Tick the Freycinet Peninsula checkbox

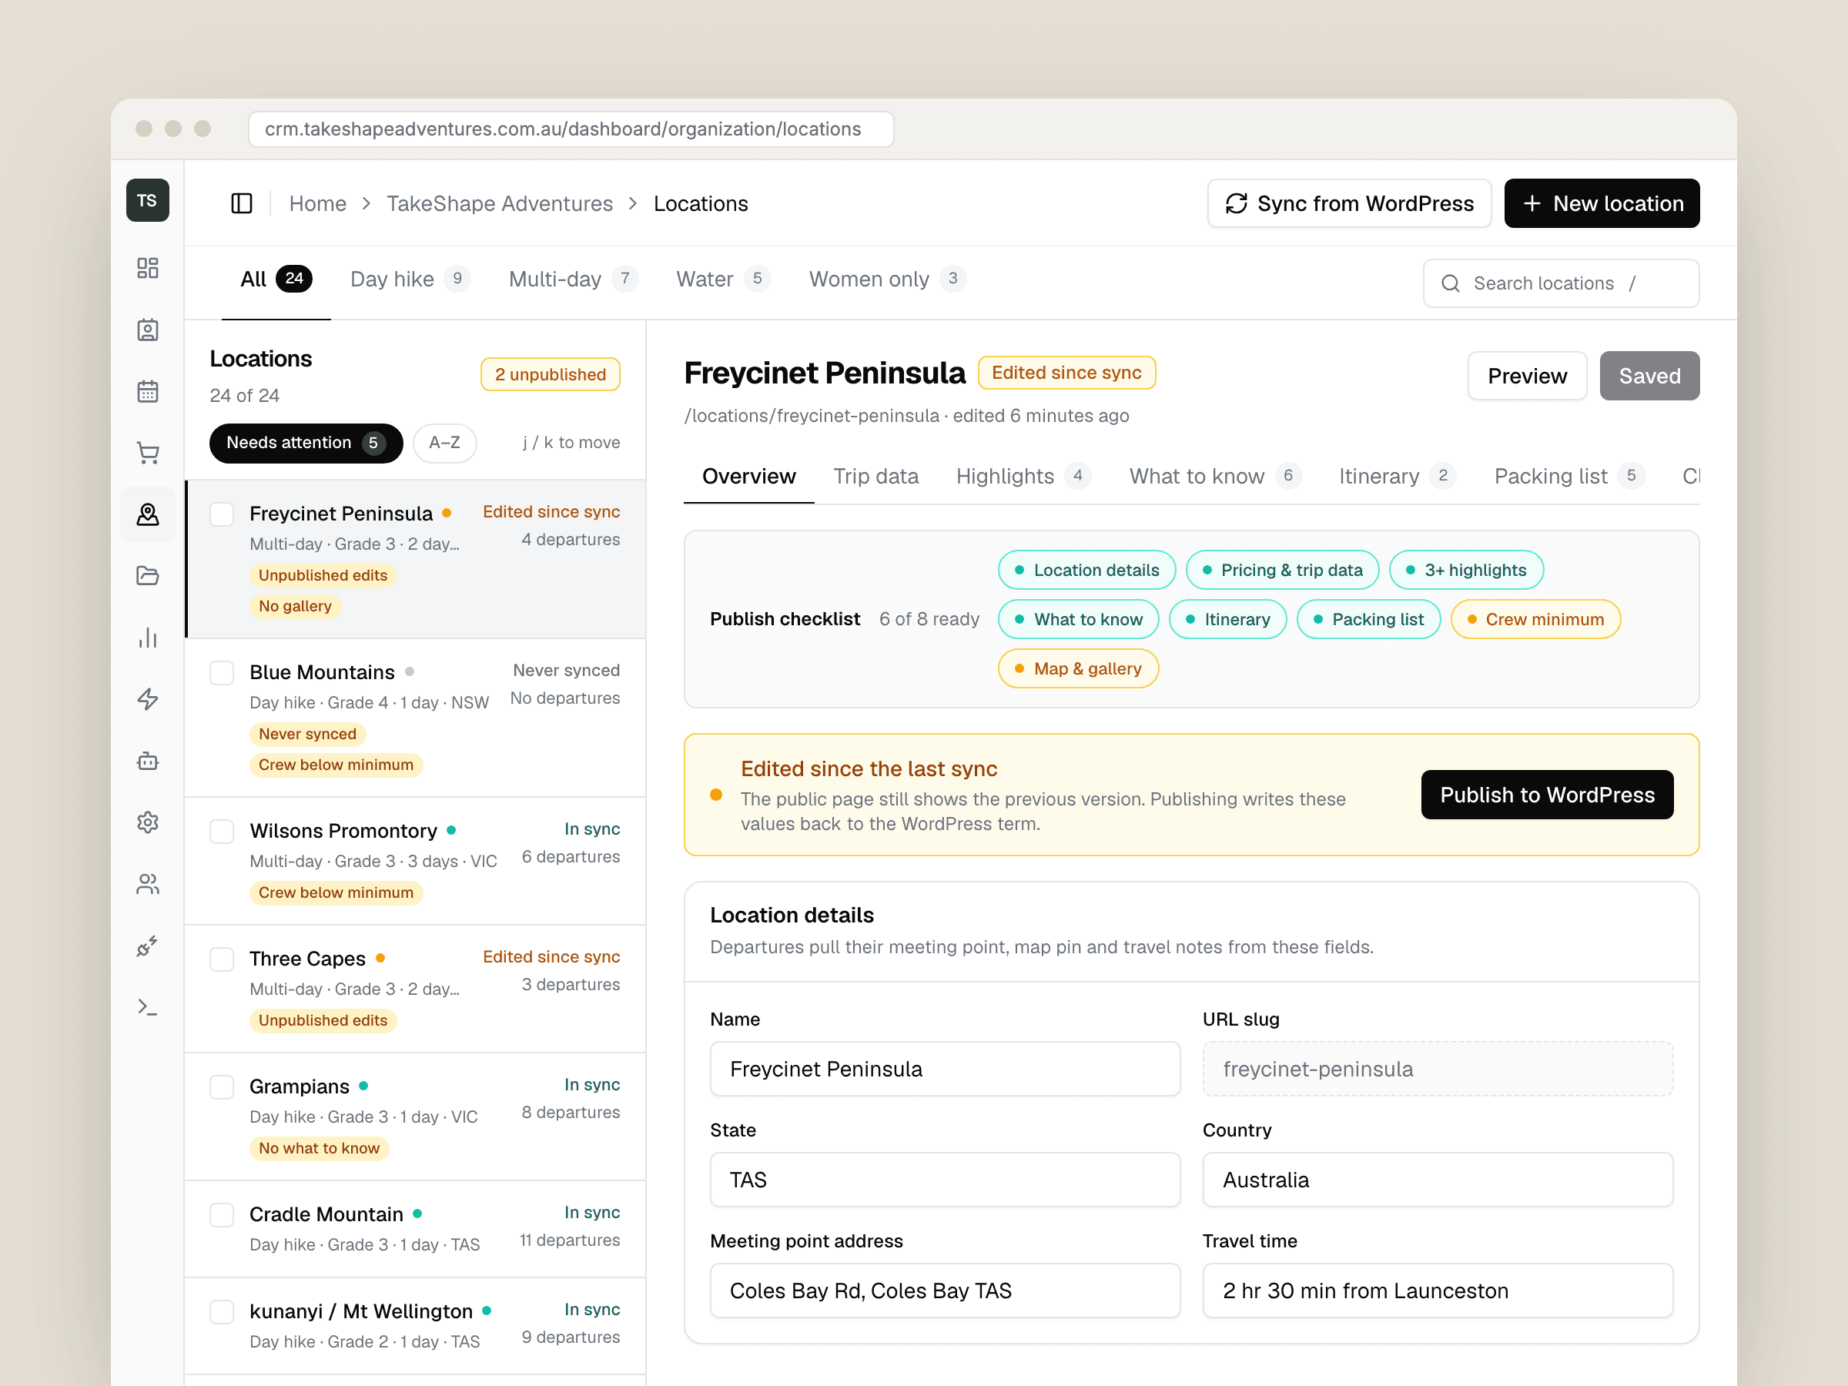pos(222,514)
